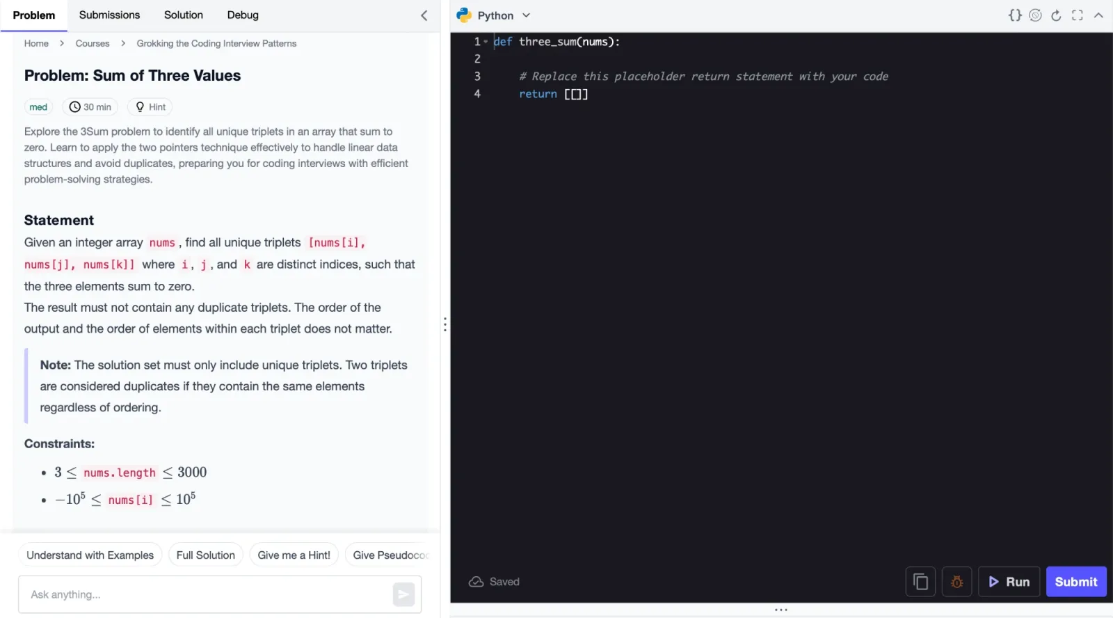Request the Full Solution
The width and height of the screenshot is (1113, 618).
coord(206,555)
